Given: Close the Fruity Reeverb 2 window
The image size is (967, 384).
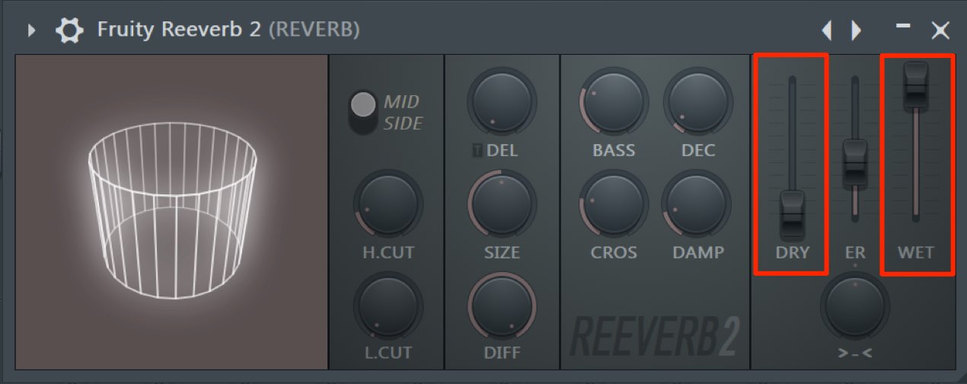Looking at the screenshot, I should (x=940, y=30).
